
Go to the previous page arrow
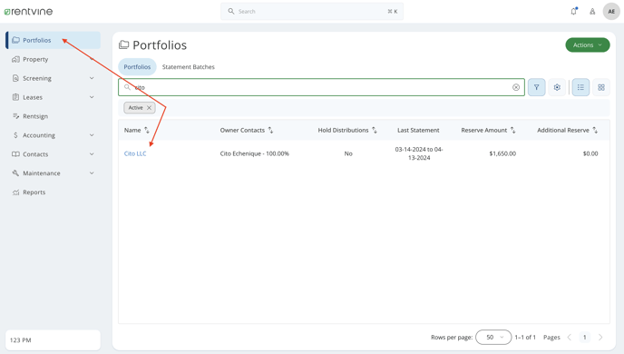point(570,338)
